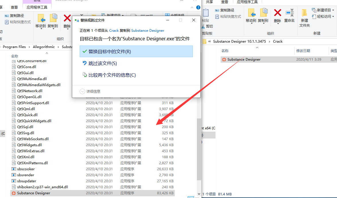The image size is (337, 198).
Task: Click 粘贴快捷方式 in the right window ribbon
Action: tap(228, 17)
